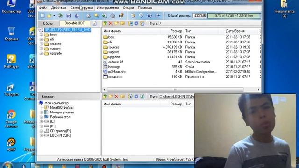299x168 pixels.
Task: Click the Exit door-arrow icon
Action: point(158,15)
